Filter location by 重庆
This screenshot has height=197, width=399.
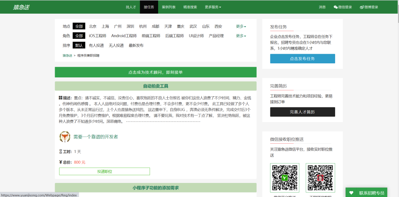coord(181,26)
